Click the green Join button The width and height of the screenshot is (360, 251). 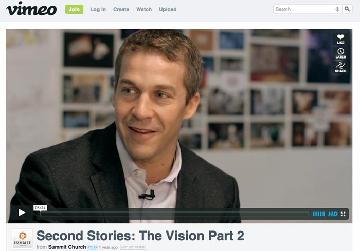74,9
